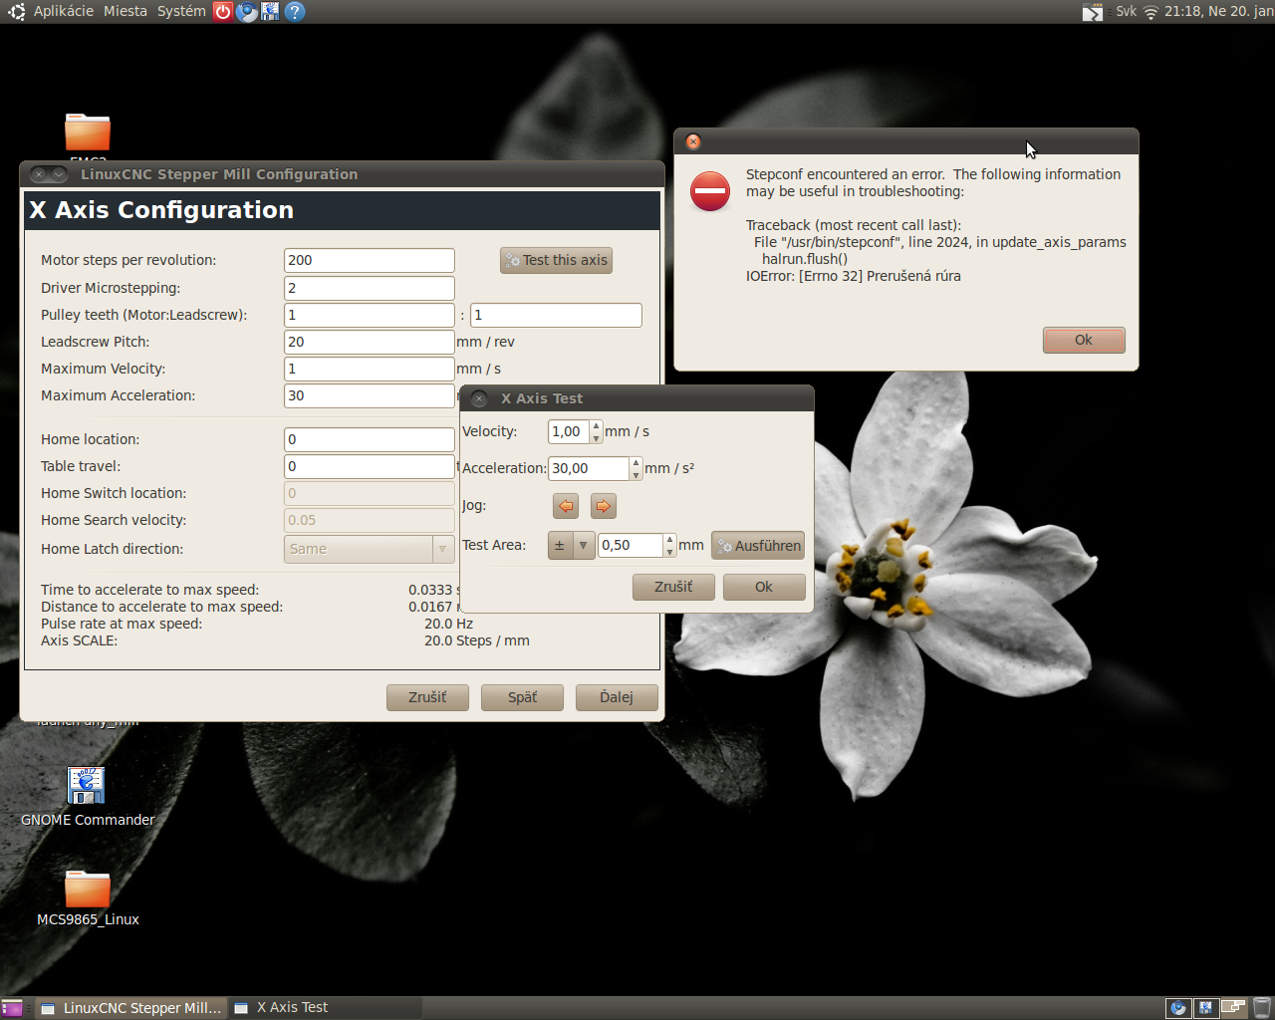This screenshot has width=1275, height=1020.
Task: Jog the X axis left with the arrow
Action: click(x=566, y=506)
